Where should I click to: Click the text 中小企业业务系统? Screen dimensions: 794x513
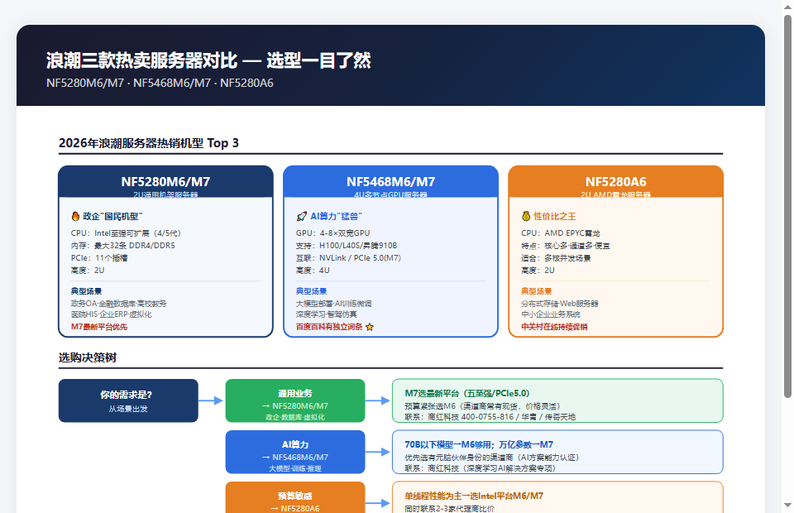coord(551,314)
